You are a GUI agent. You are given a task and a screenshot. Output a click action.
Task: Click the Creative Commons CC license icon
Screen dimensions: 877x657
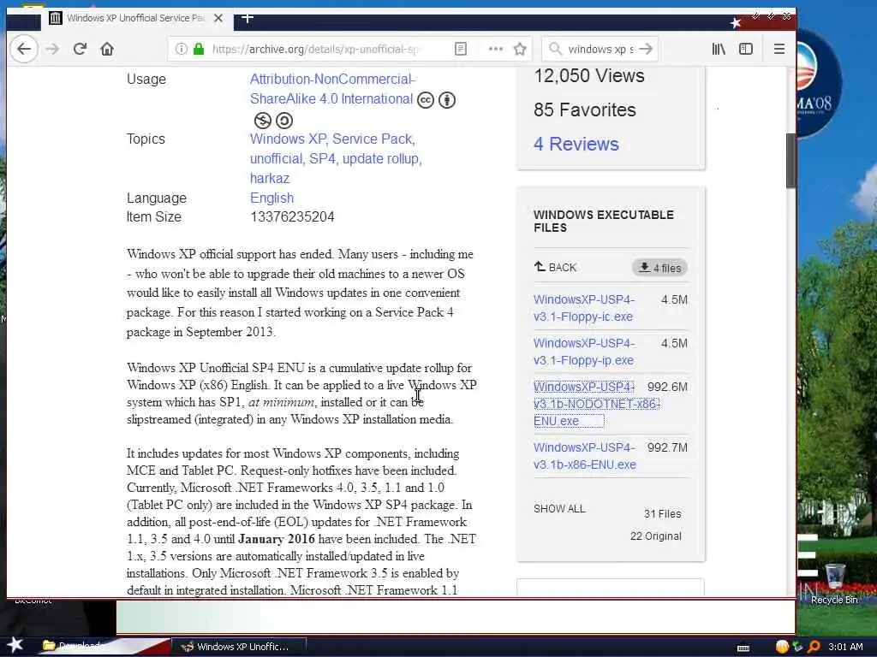426,100
